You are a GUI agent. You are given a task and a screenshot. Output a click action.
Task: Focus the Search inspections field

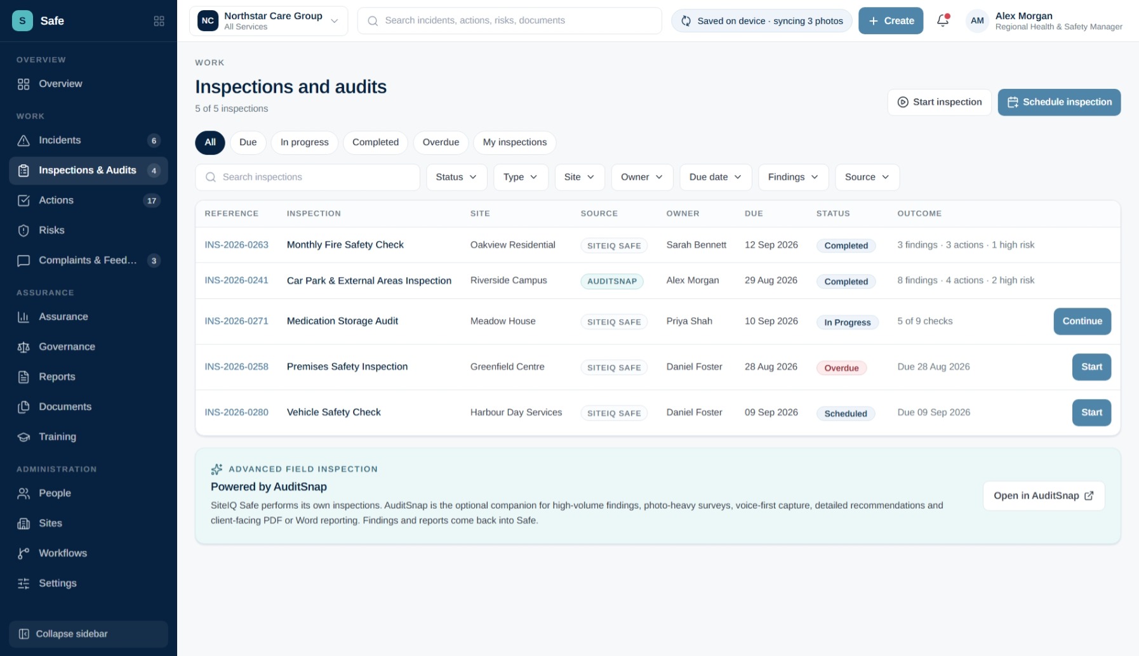[x=307, y=177]
